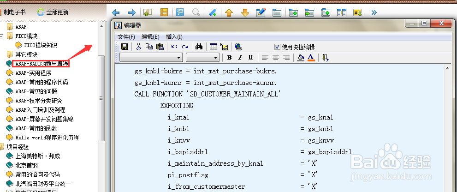This screenshot has height=192, width=457.
Task: Click the stacked folders with plus icon
Action: tap(326, 12)
